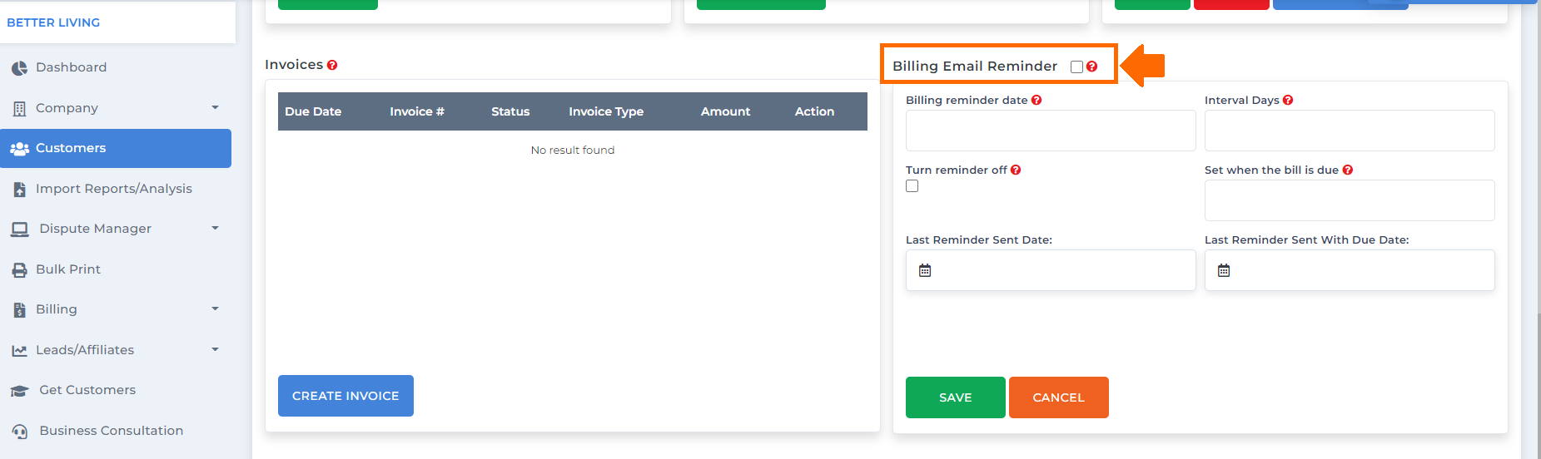This screenshot has width=1541, height=459.
Task: Click the Dashboard pie chart icon
Action: (x=19, y=68)
